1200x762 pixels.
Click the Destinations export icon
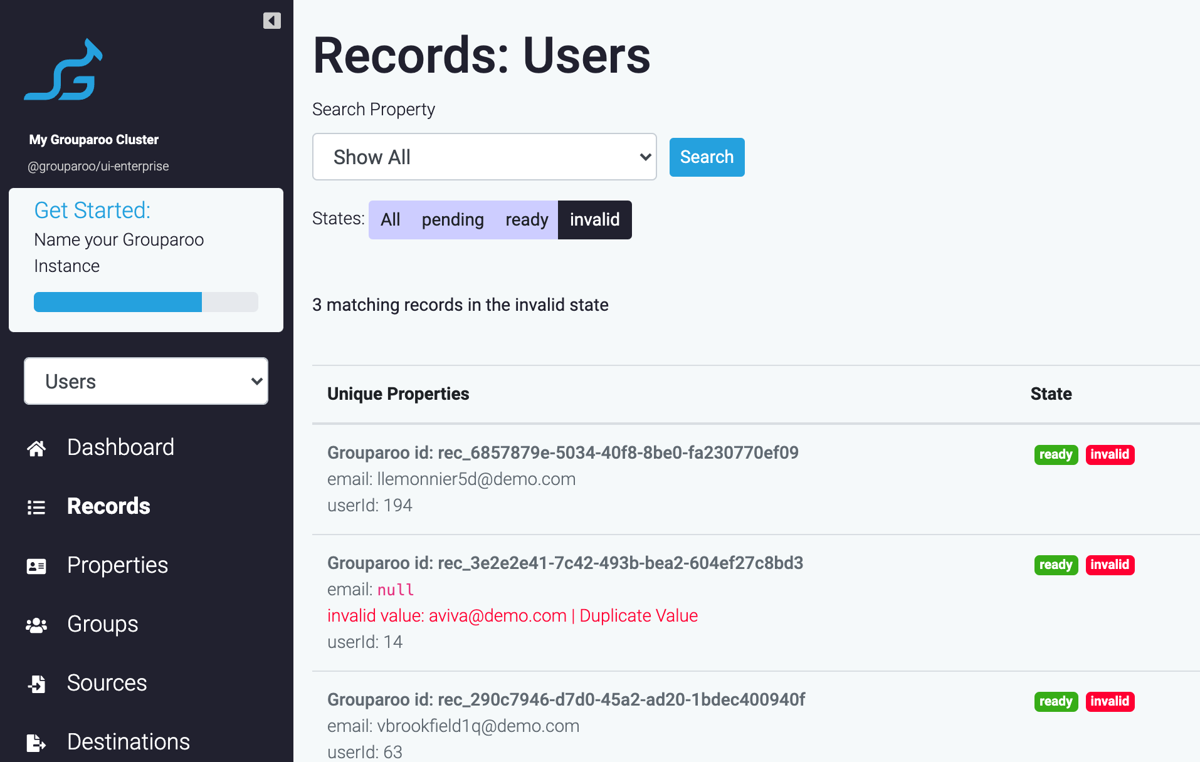(x=36, y=743)
